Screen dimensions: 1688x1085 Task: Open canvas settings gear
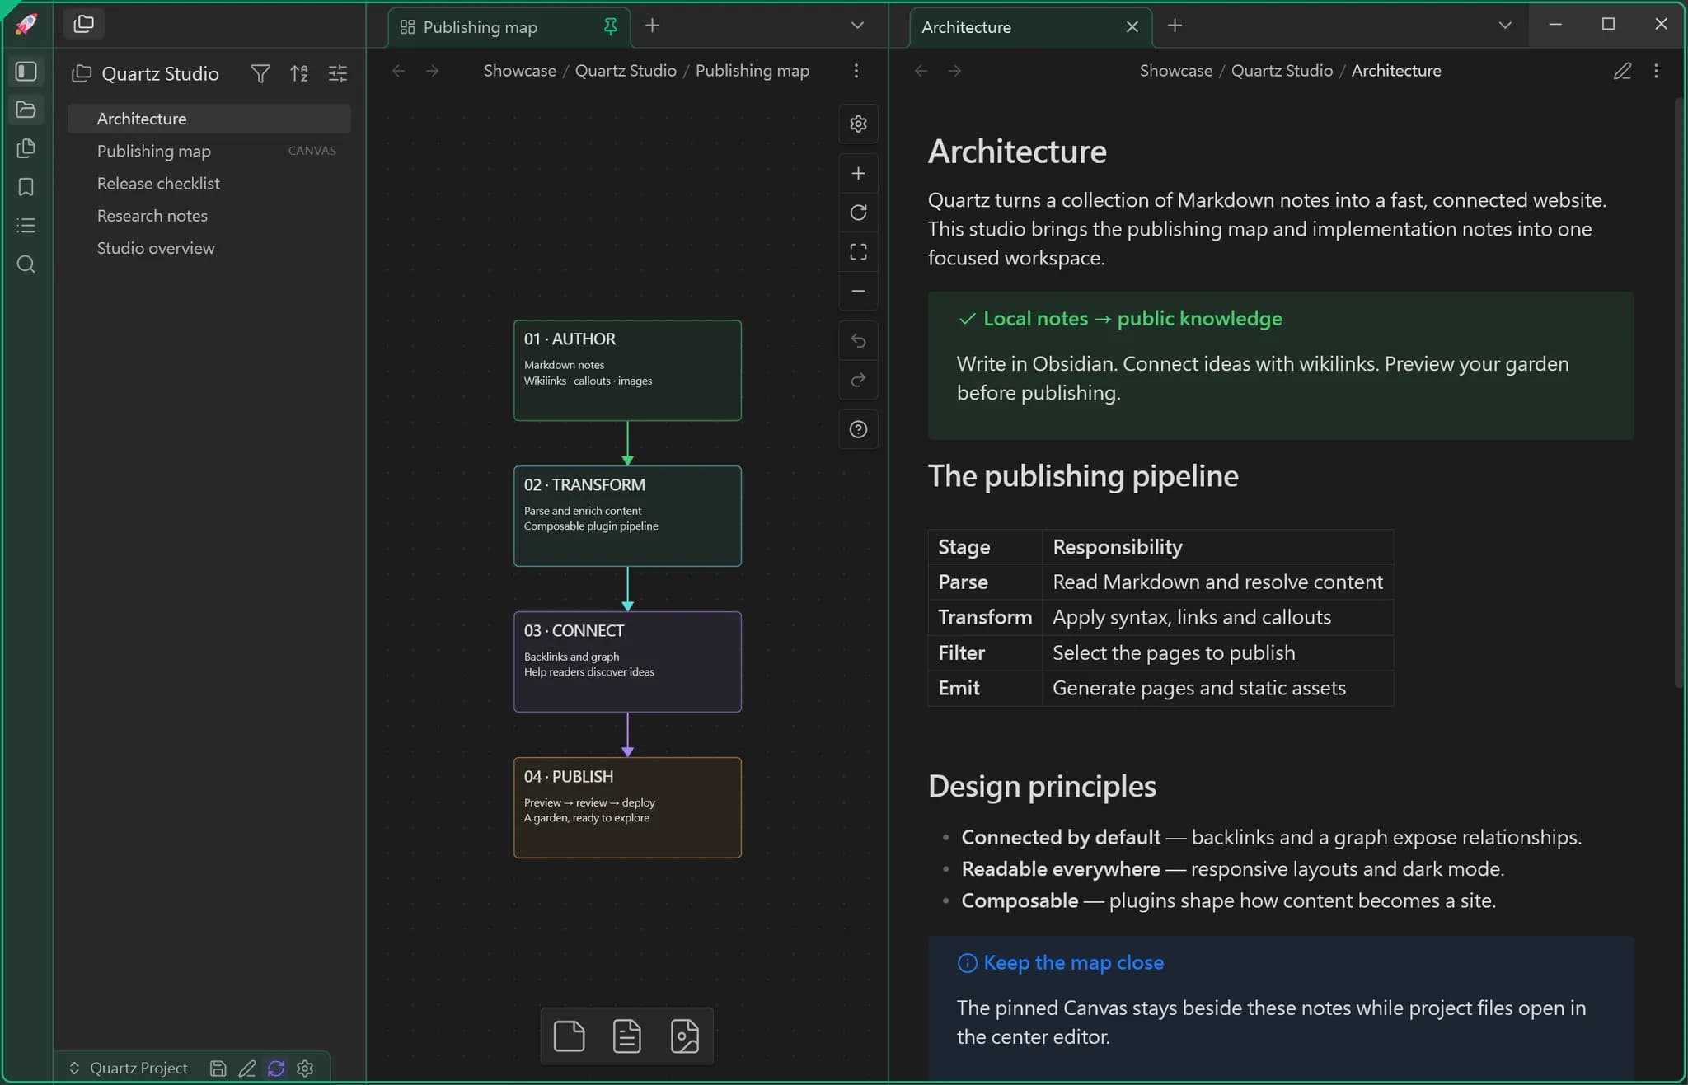(x=858, y=124)
